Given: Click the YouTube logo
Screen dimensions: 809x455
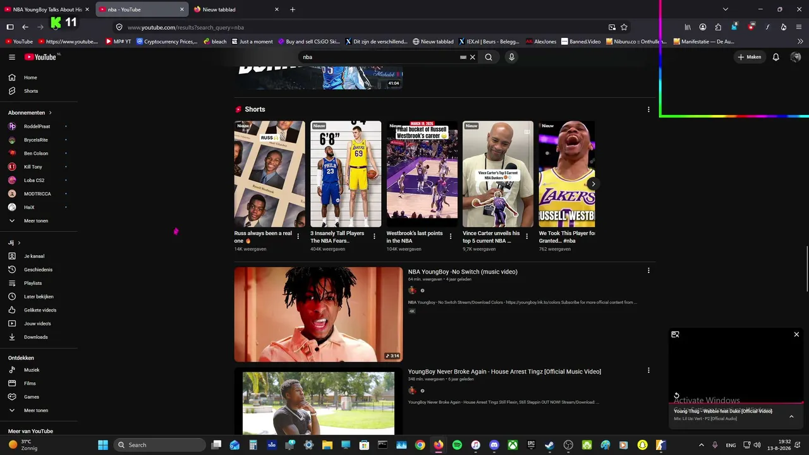Looking at the screenshot, I should tap(40, 57).
